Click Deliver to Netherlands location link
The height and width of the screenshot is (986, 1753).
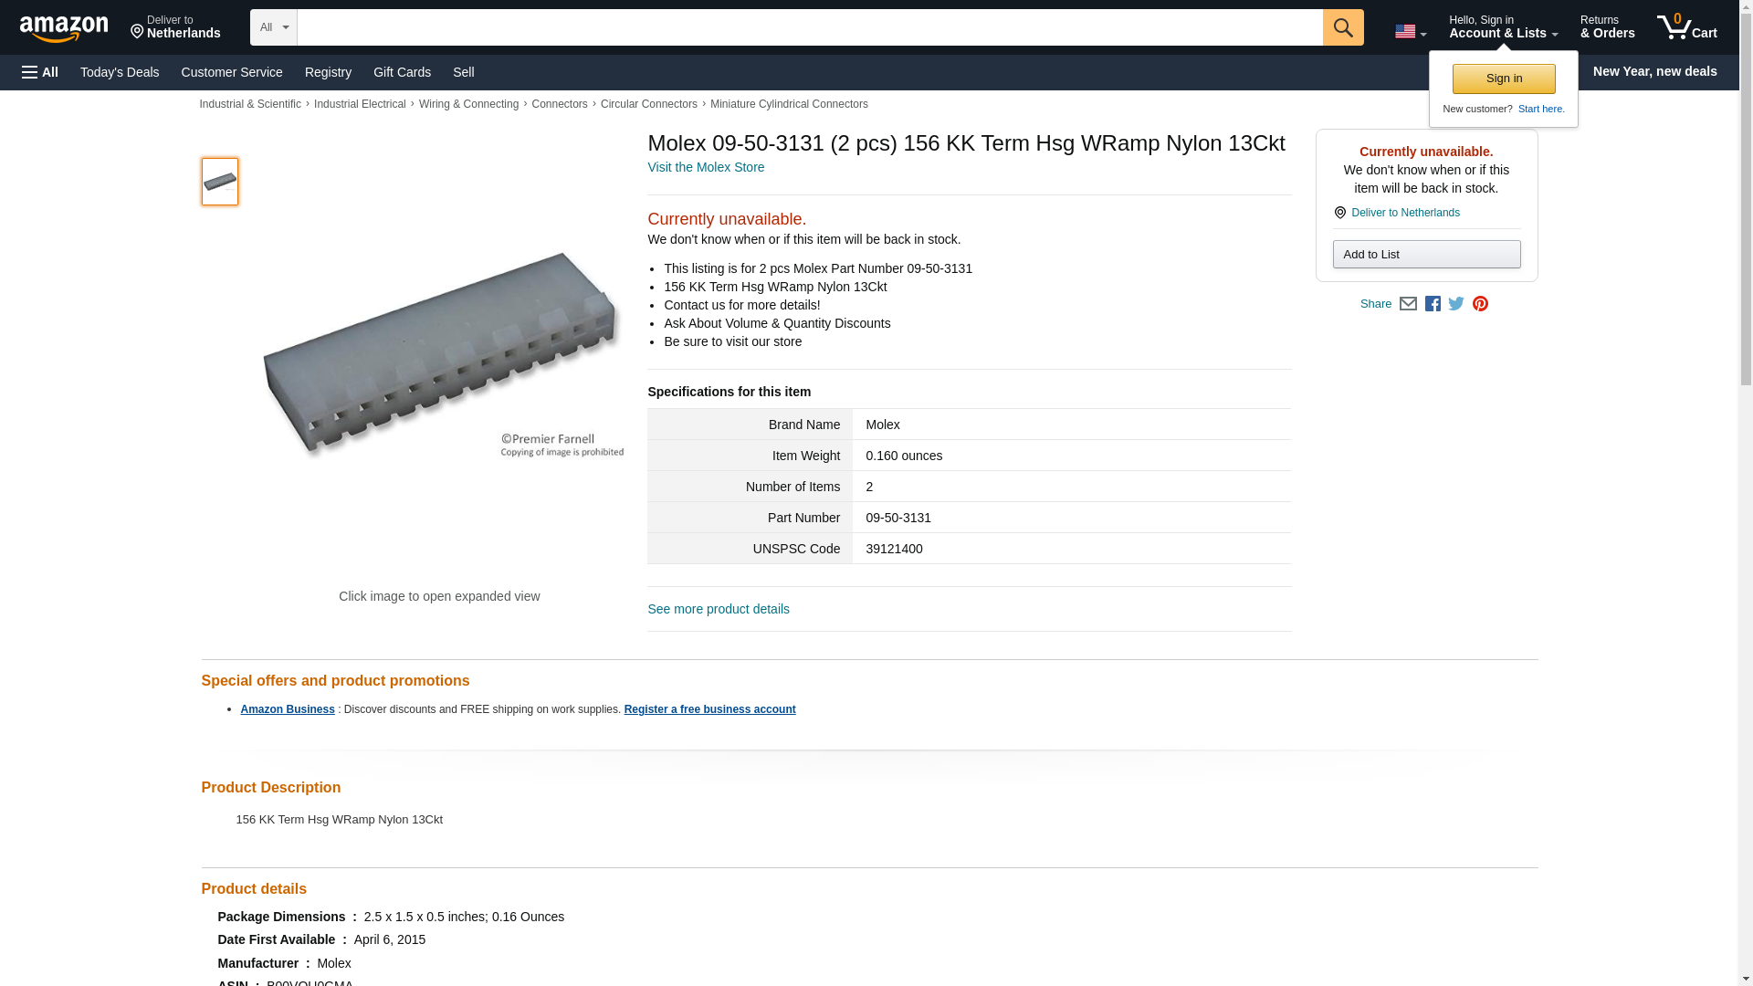1405,213
